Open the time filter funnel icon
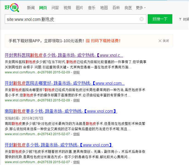Screen dimensions: 189x165 pos(180,19)
